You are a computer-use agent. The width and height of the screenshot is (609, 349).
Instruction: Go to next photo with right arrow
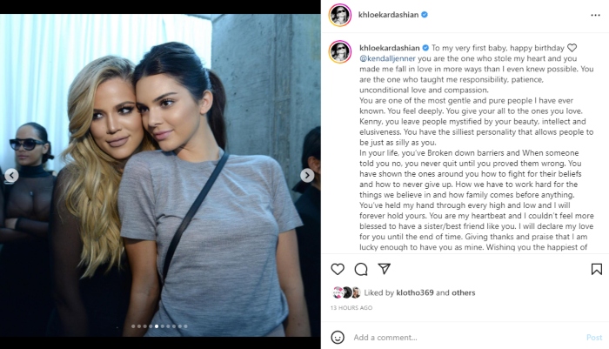pos(307,175)
